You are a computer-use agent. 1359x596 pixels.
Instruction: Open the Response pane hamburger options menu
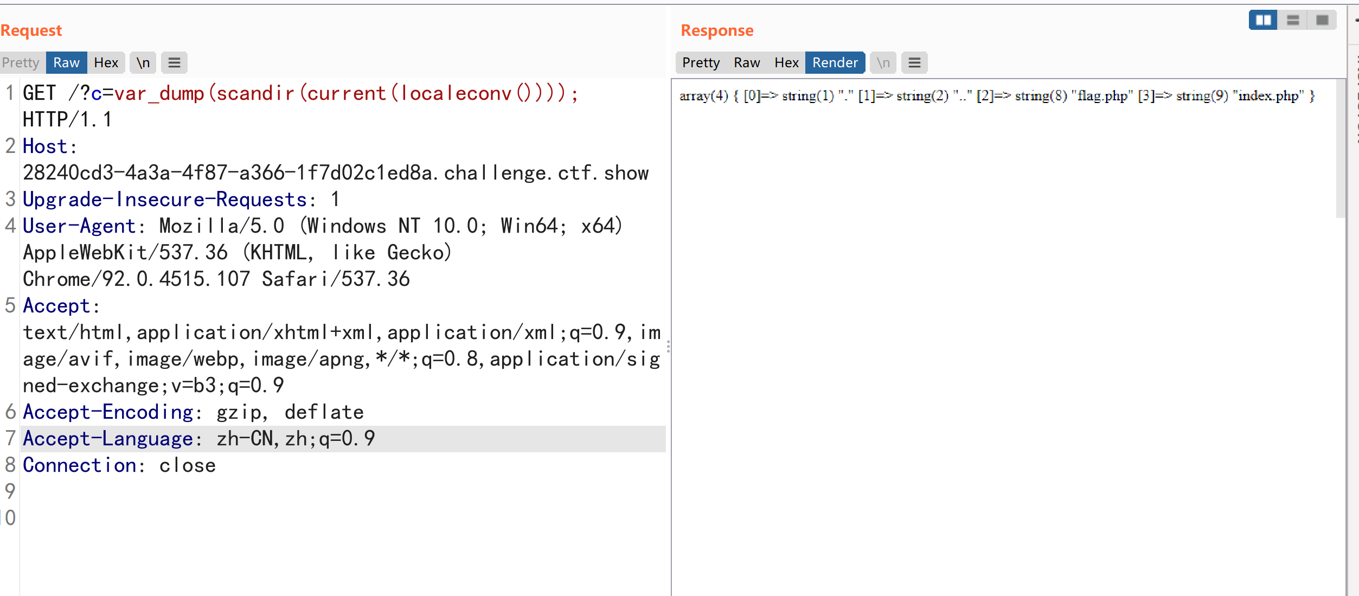pos(914,63)
